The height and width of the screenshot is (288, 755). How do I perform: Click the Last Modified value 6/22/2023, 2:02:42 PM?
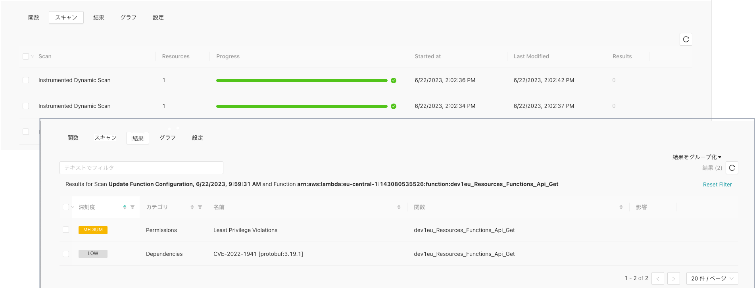544,80
